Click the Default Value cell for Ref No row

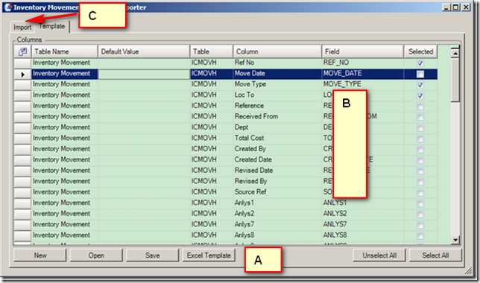(x=144, y=63)
